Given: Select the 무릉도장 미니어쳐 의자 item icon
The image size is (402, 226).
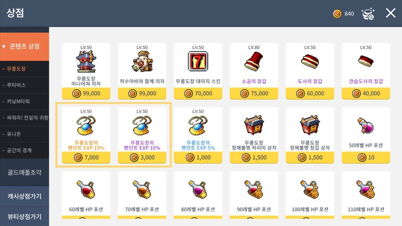Looking at the screenshot, I should (86, 62).
